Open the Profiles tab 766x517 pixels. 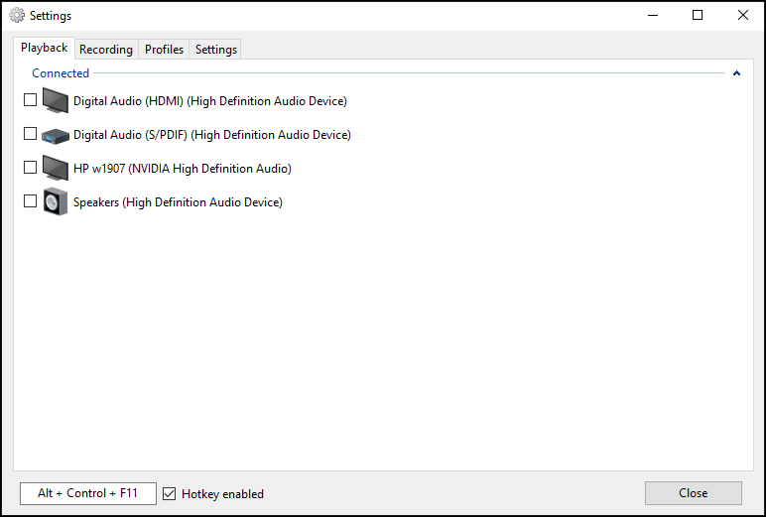pos(164,50)
